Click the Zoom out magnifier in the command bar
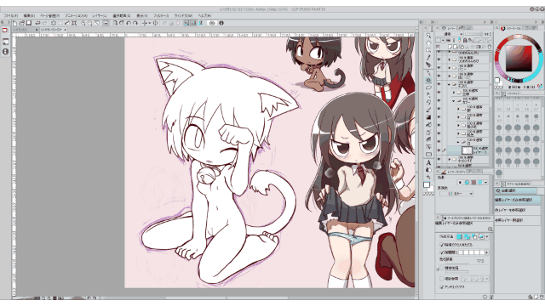Screen dimensions: 545x306 89,23
